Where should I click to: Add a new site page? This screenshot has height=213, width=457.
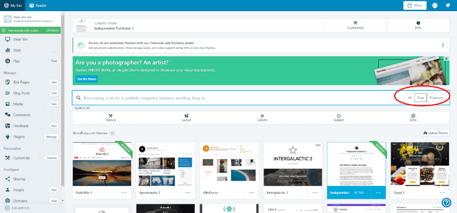[x=54, y=82]
